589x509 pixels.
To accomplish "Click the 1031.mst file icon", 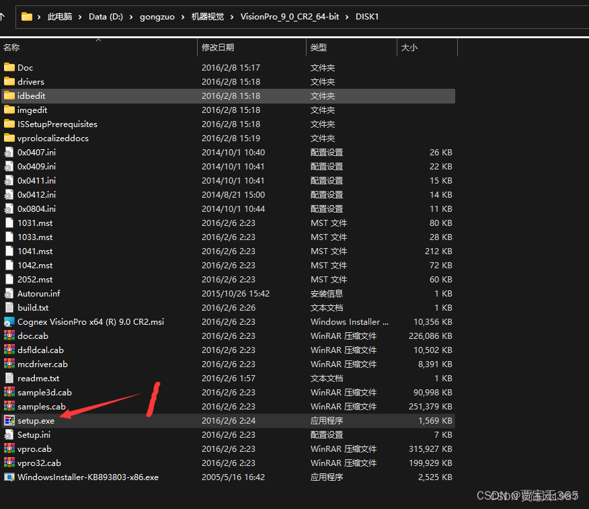I will click(9, 223).
